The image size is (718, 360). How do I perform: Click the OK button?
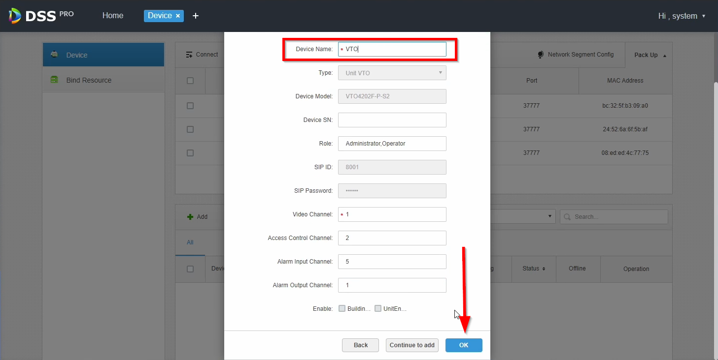click(463, 345)
